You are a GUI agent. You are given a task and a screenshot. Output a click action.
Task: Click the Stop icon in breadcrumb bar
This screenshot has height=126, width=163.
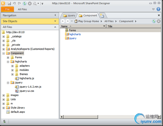click(x=159, y=21)
